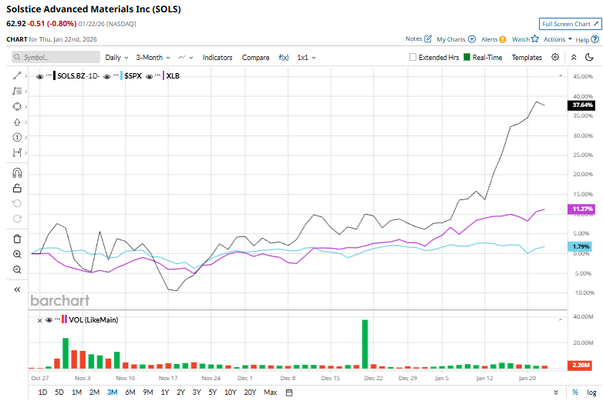Select the trend line drawing tool
Viewport: 603px width, 401px height.
click(x=17, y=75)
